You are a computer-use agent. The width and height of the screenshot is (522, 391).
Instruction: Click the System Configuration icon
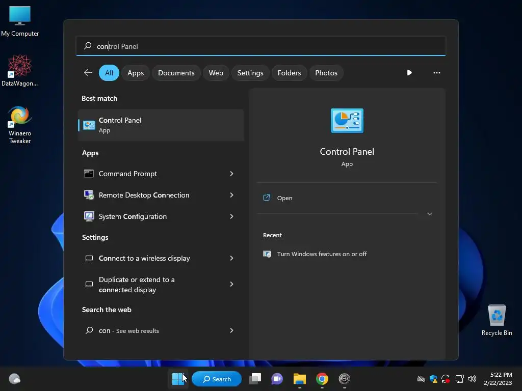(x=89, y=216)
